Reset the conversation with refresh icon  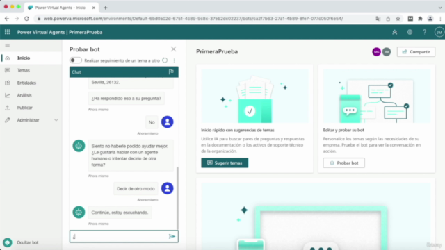(x=165, y=60)
